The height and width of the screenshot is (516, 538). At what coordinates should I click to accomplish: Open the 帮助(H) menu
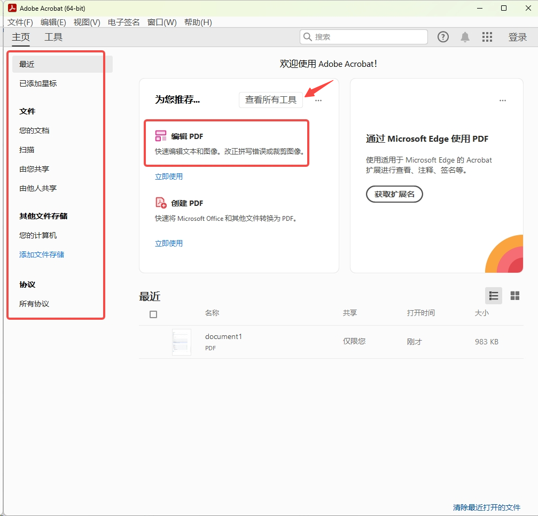point(198,22)
